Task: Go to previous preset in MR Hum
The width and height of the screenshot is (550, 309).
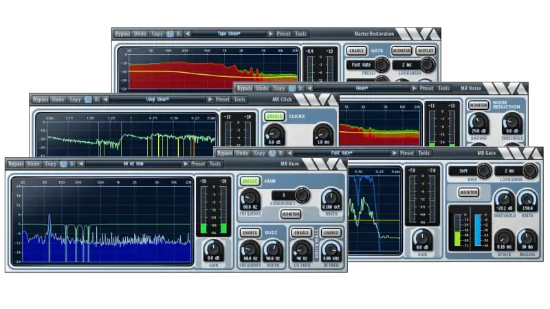Action: (x=80, y=164)
